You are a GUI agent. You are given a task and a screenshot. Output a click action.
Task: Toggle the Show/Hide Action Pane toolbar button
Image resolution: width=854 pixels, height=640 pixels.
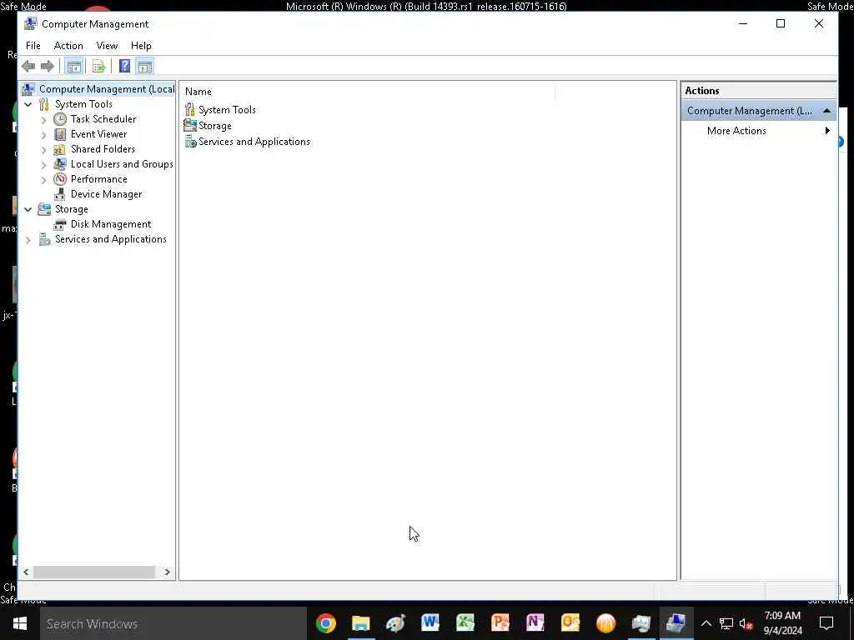pyautogui.click(x=145, y=67)
